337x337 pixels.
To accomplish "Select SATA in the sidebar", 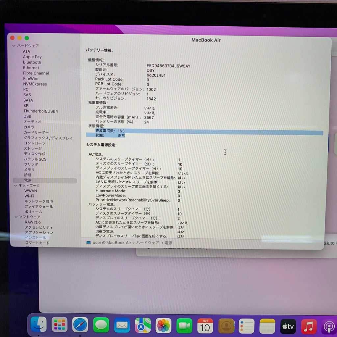I will (x=28, y=100).
